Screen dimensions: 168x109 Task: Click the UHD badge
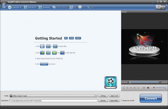[x=71, y=38]
